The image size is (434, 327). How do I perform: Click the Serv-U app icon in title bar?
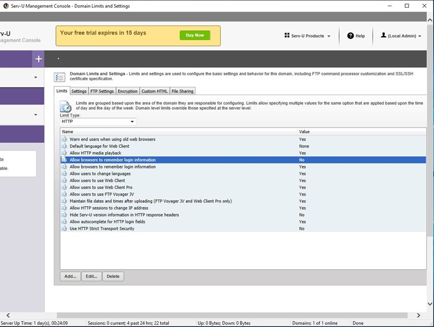6,6
